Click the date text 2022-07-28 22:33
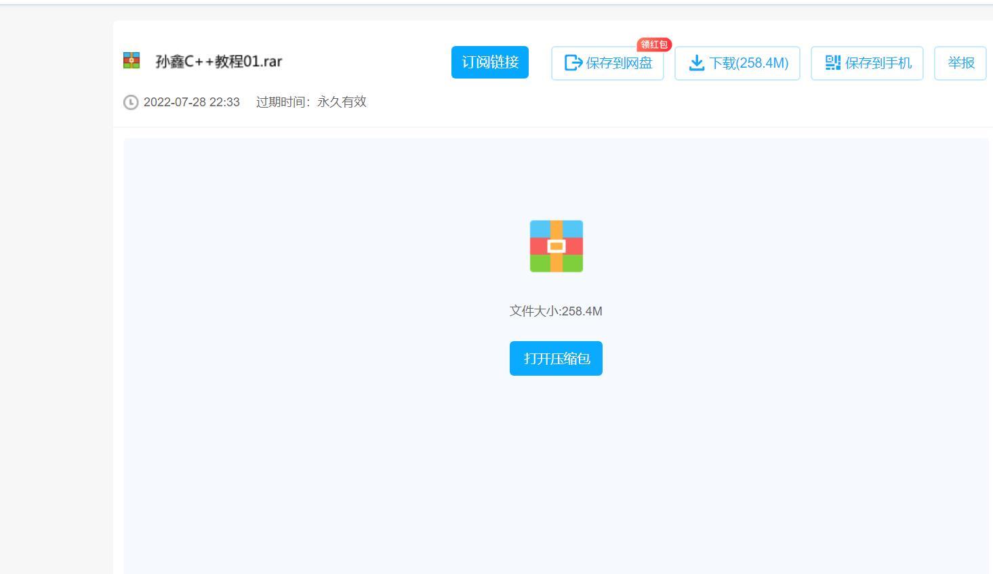This screenshot has width=993, height=574. pyautogui.click(x=192, y=102)
